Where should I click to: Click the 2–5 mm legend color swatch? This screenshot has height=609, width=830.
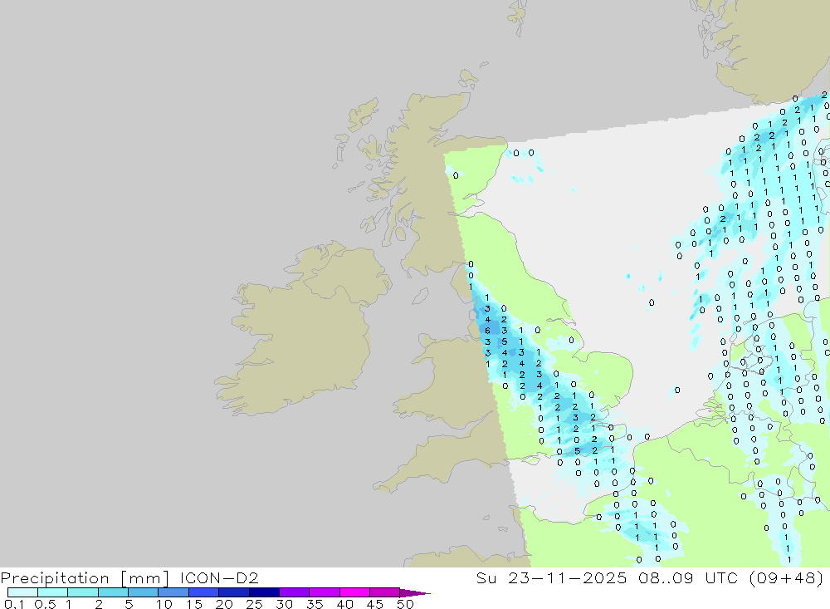(113, 592)
